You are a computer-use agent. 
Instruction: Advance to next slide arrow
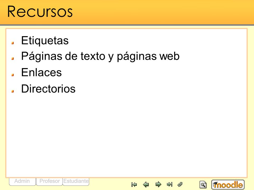point(158,184)
